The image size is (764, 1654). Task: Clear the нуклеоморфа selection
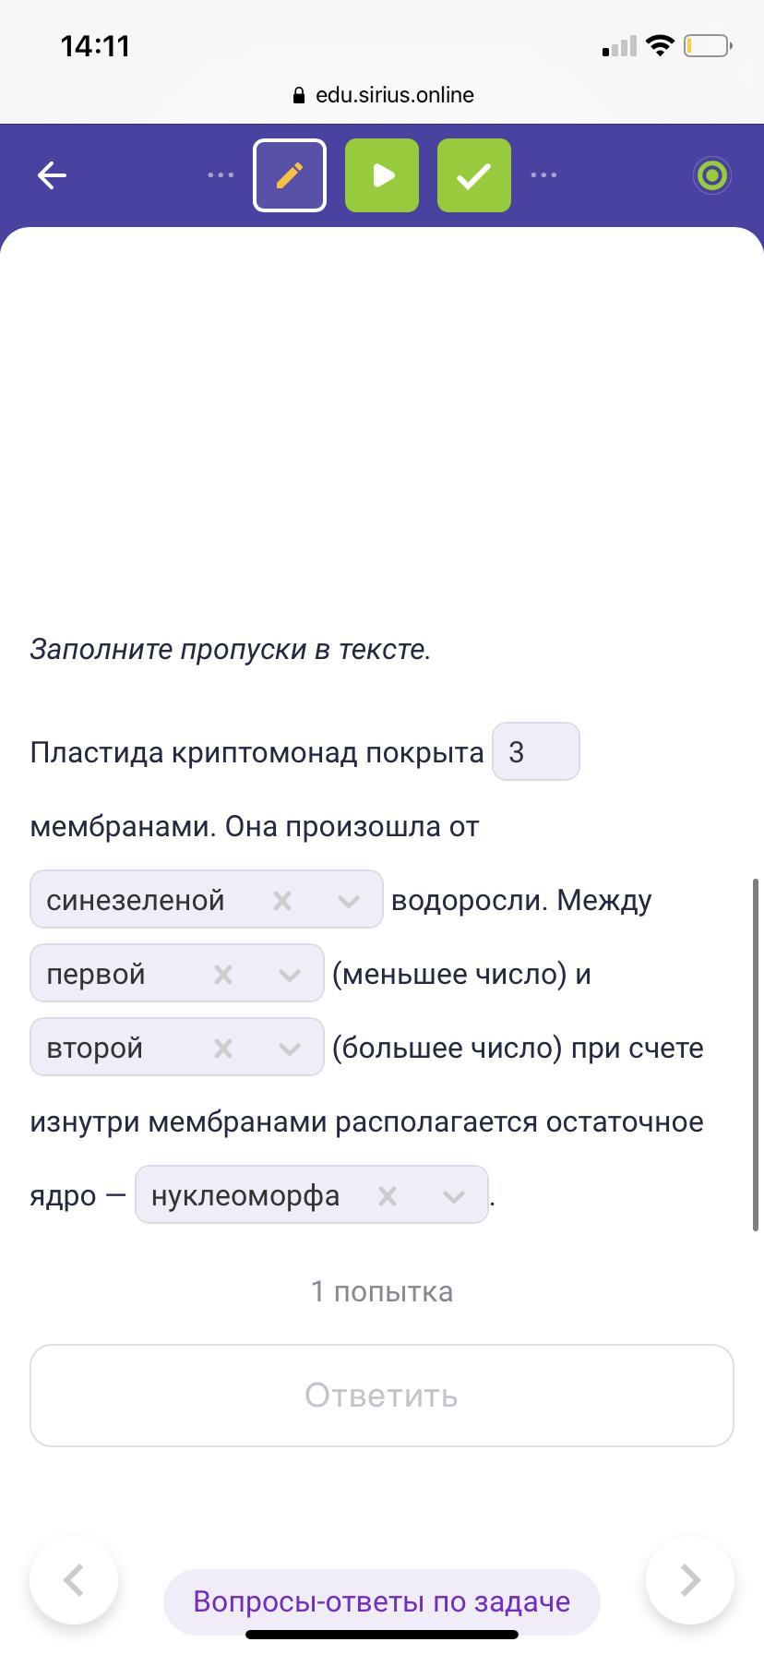pyautogui.click(x=388, y=1195)
